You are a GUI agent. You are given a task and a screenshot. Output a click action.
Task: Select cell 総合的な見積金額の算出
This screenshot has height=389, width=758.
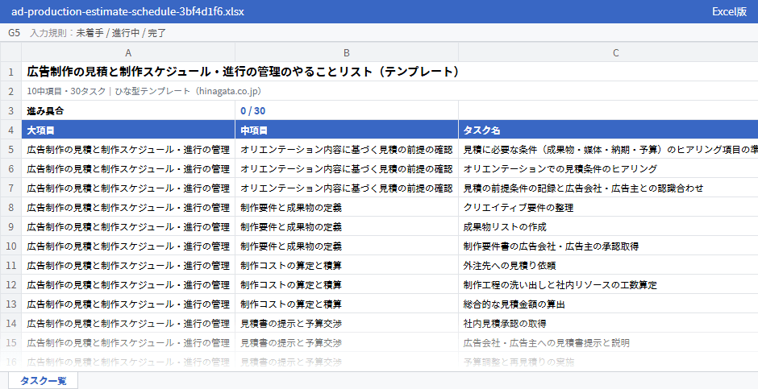click(x=608, y=304)
